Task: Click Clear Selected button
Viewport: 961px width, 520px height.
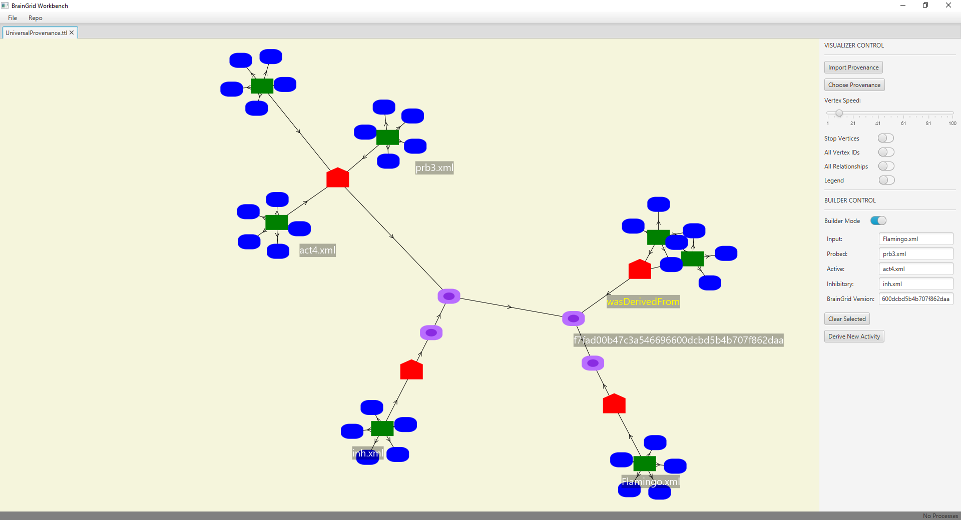Action: (847, 319)
